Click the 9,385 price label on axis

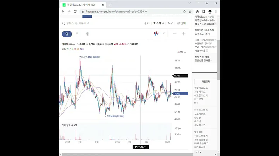point(181,76)
